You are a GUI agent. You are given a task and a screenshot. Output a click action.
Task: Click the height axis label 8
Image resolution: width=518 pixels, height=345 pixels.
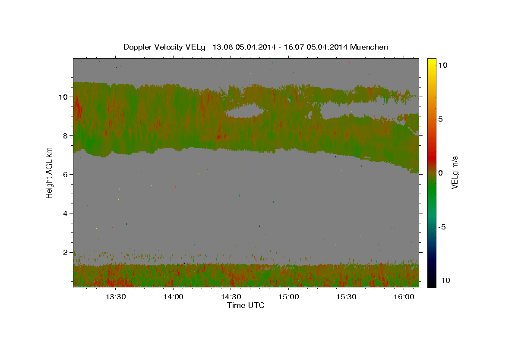(x=65, y=136)
